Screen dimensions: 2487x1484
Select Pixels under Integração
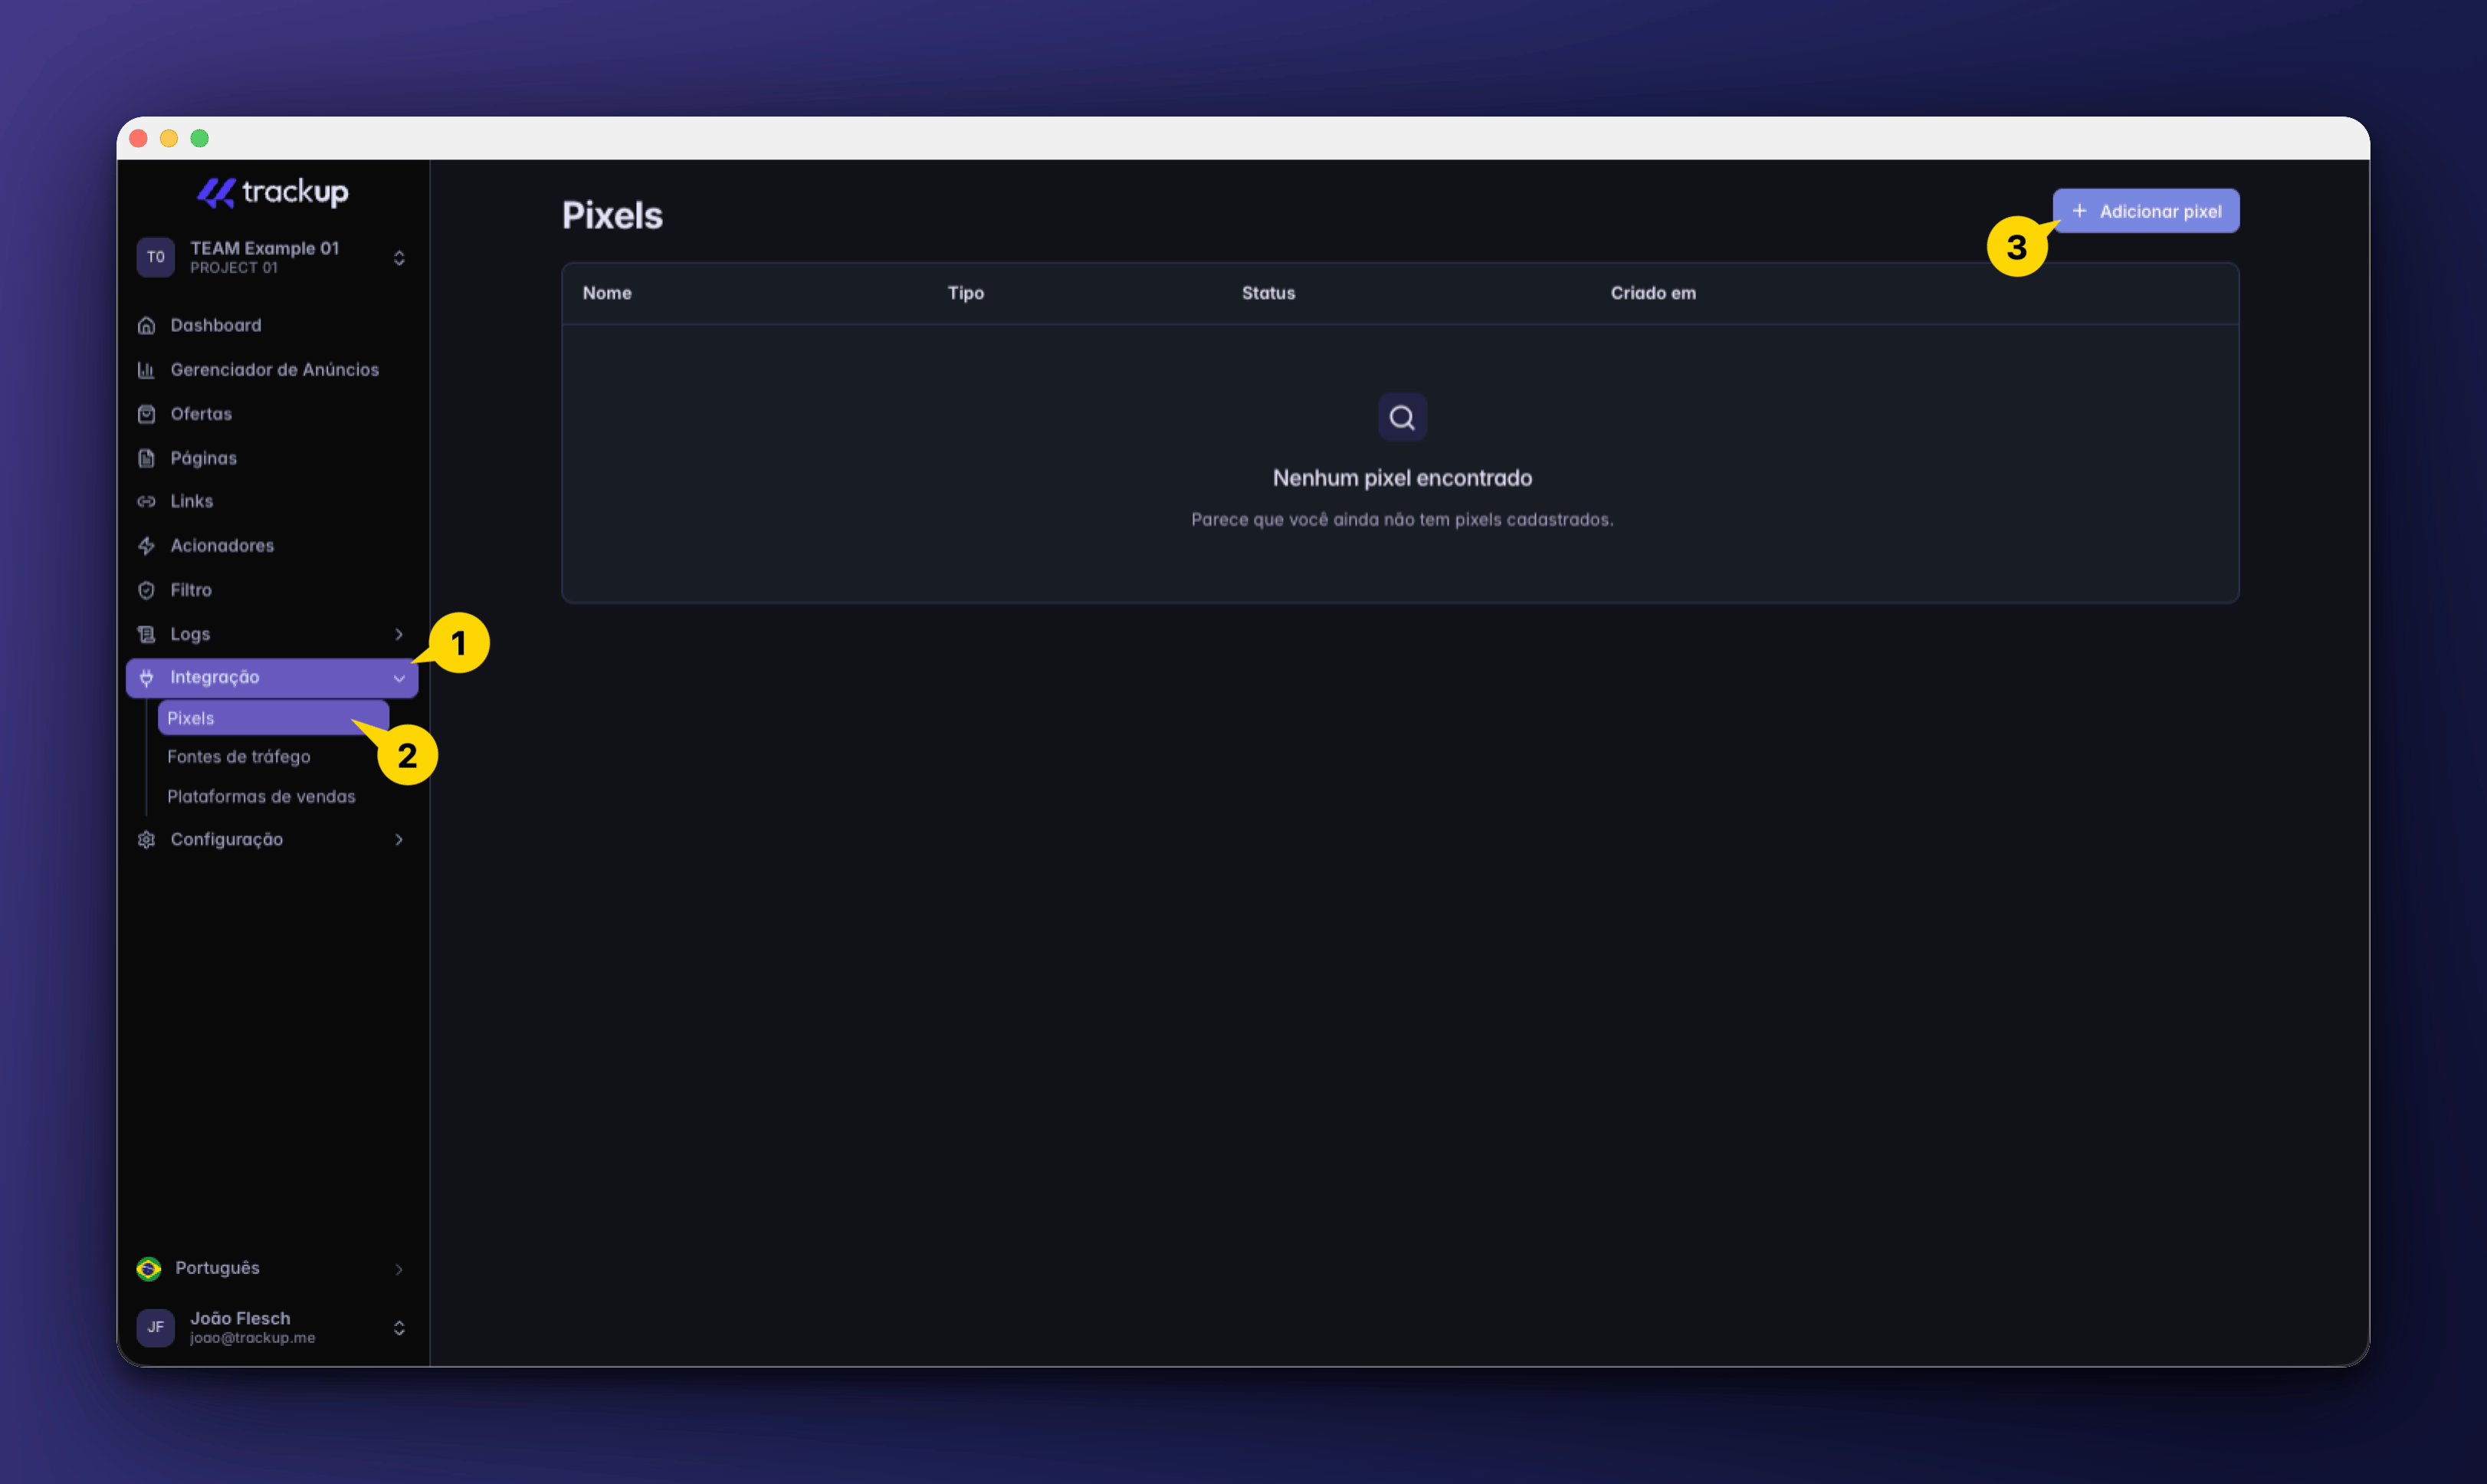click(273, 718)
